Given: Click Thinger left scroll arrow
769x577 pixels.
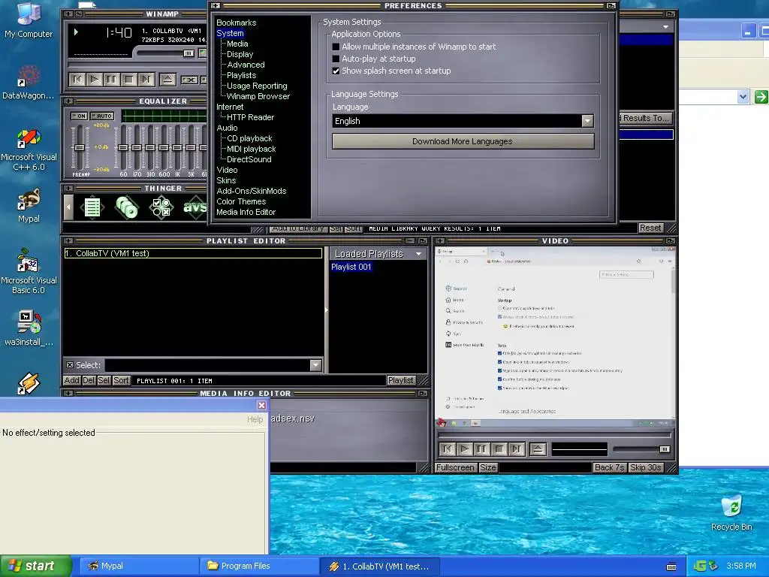Looking at the screenshot, I should pos(68,207).
